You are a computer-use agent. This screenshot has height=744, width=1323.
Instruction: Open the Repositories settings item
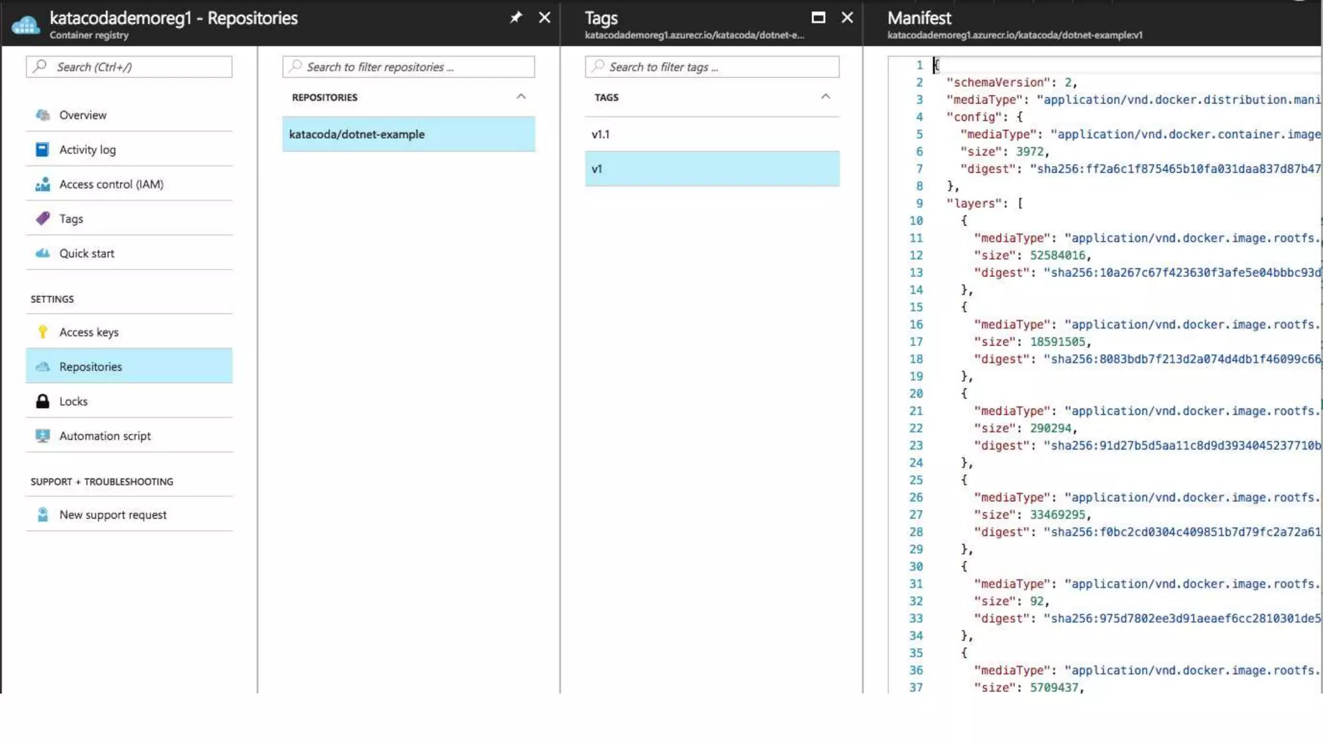[90, 366]
